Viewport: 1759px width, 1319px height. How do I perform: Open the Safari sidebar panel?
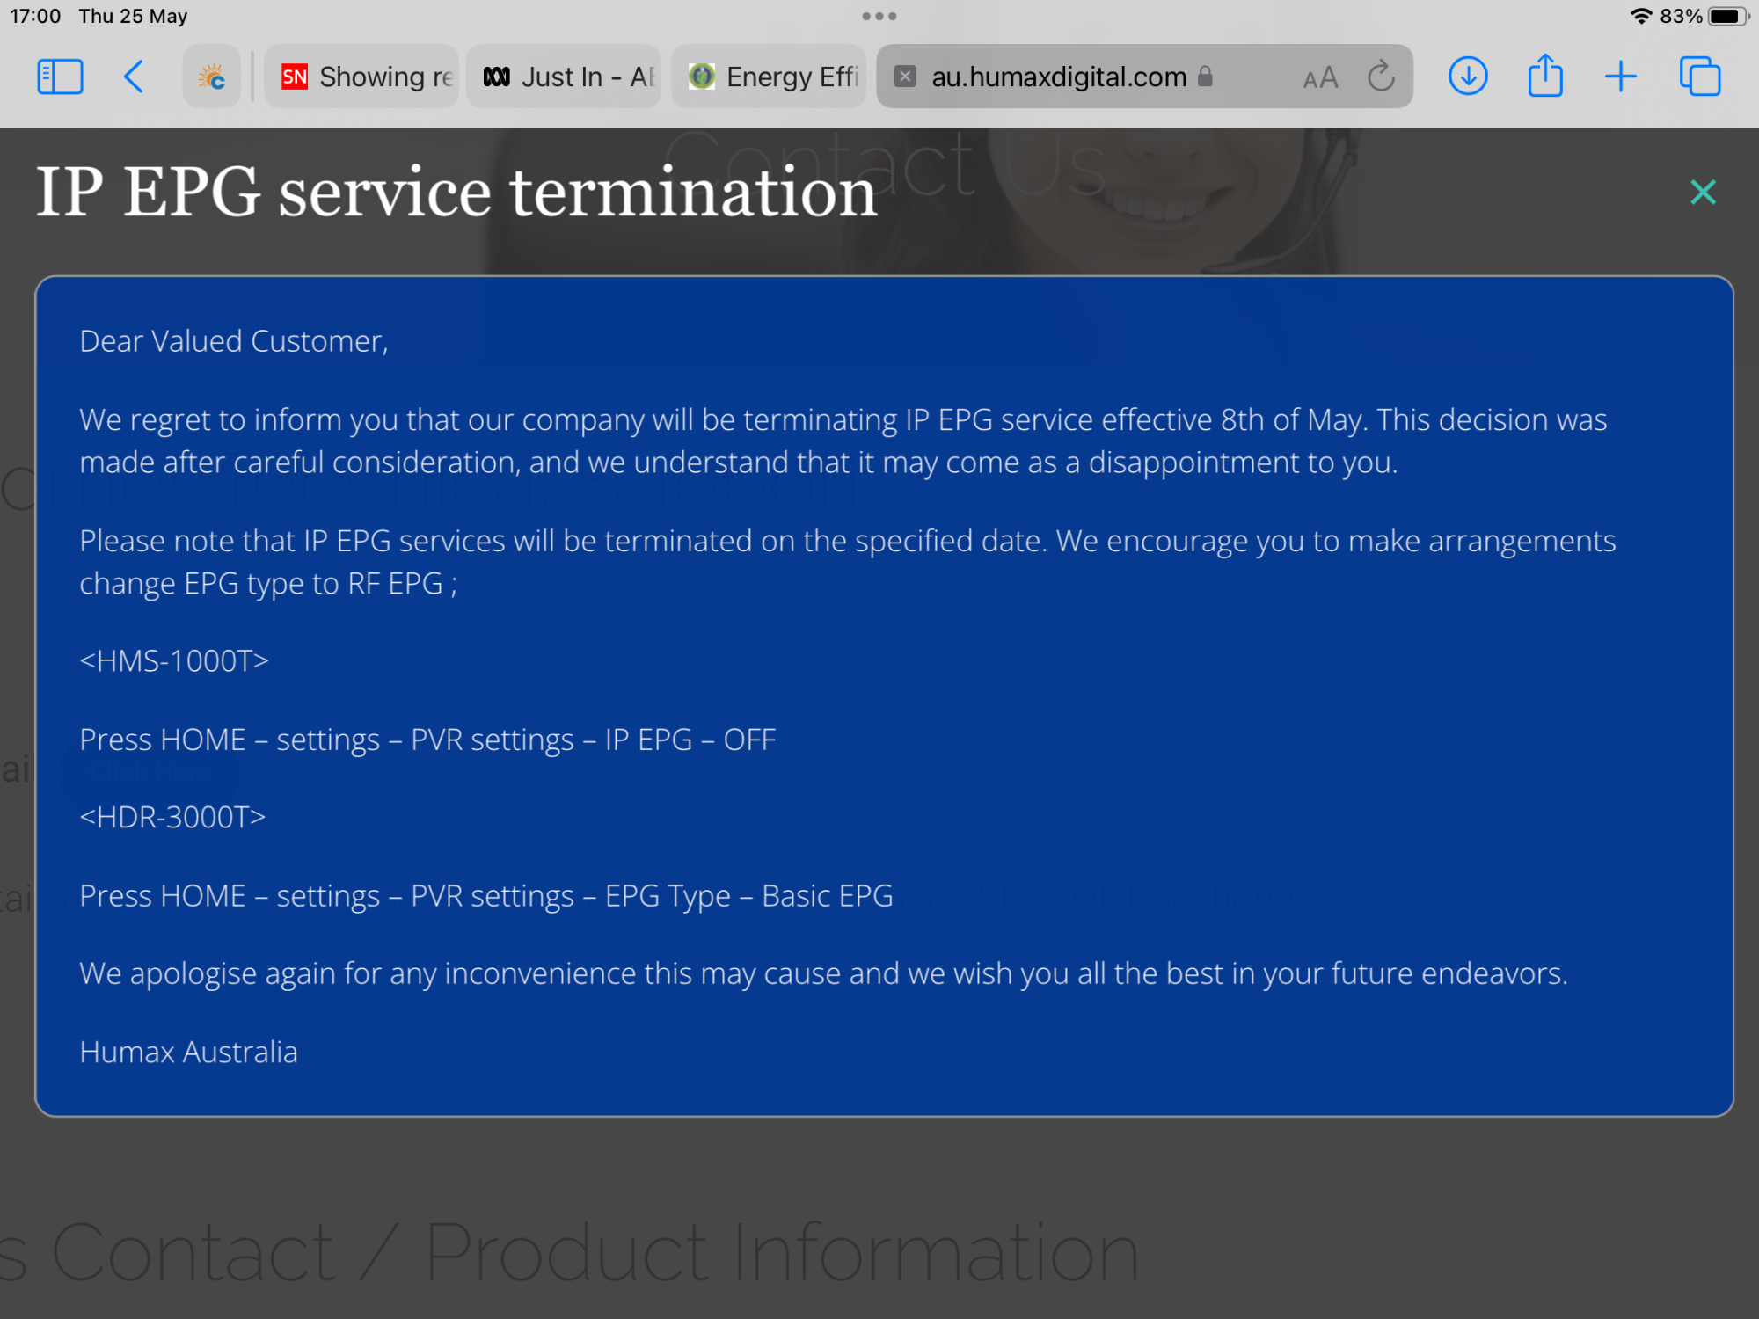60,77
